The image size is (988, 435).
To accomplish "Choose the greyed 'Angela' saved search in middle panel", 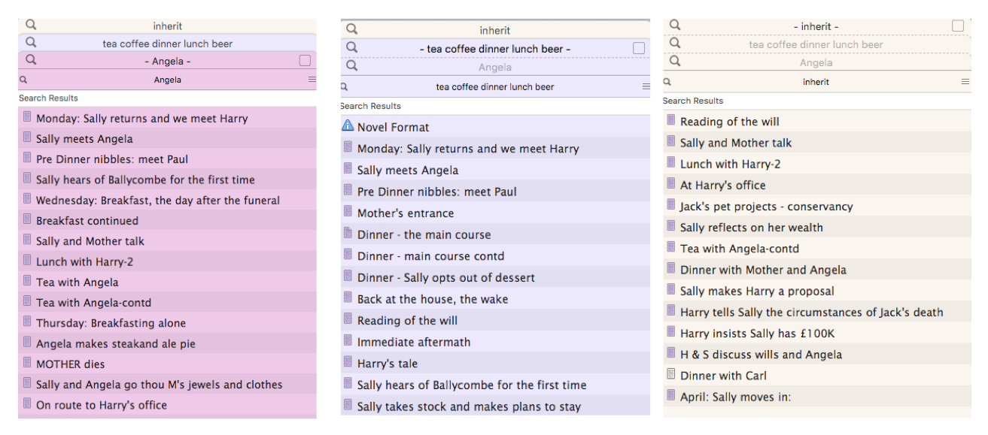I will [x=495, y=67].
